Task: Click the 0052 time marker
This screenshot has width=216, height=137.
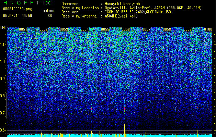Action: (44, 29)
